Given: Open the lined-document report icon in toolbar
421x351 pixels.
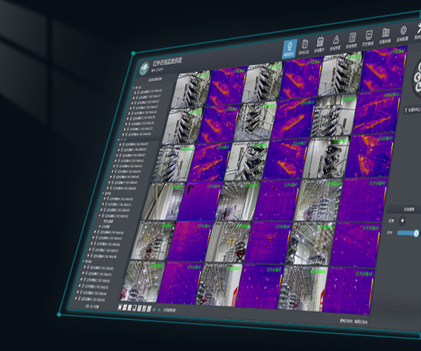Looking at the screenshot, I should pyautogui.click(x=352, y=37).
